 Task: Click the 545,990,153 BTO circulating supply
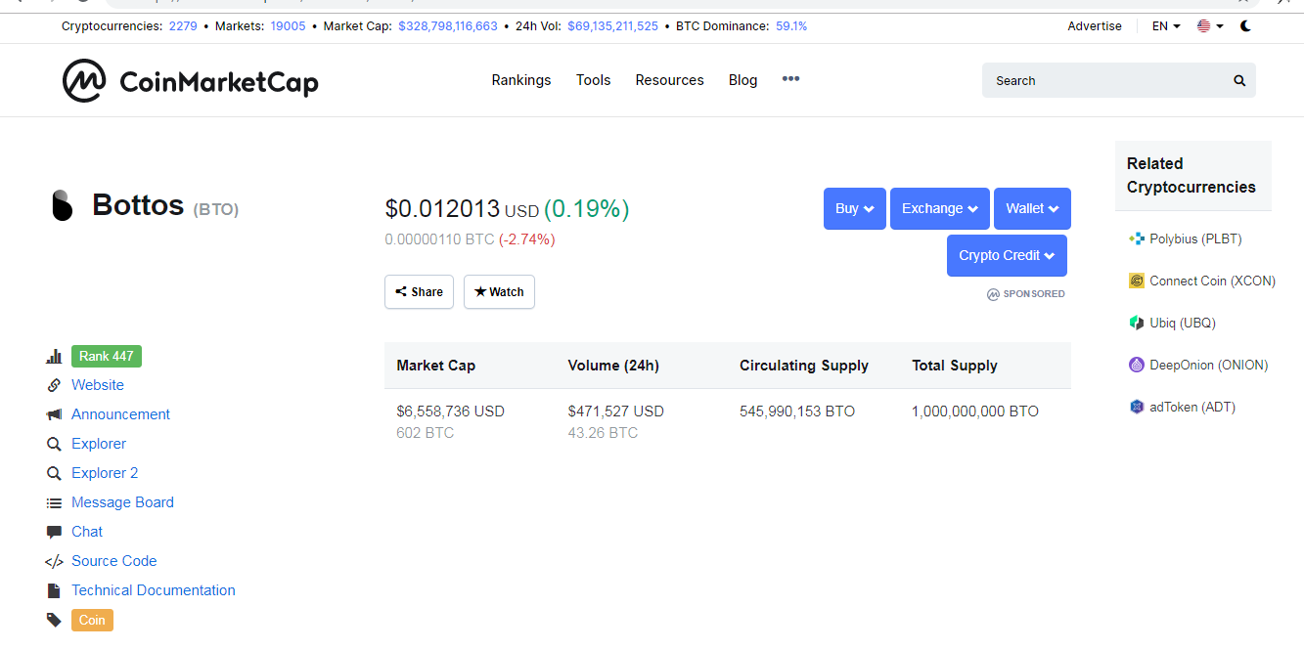(x=797, y=412)
